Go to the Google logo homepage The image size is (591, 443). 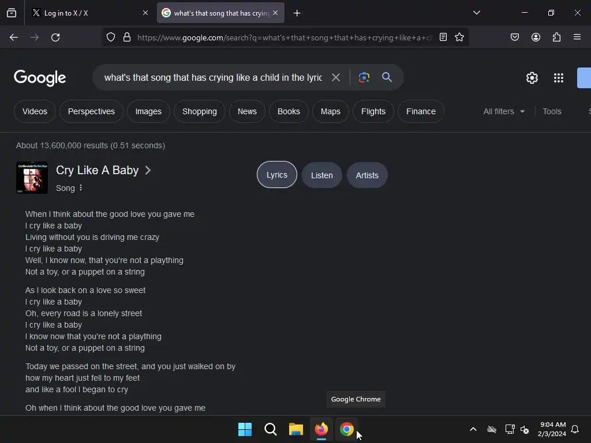(x=40, y=78)
